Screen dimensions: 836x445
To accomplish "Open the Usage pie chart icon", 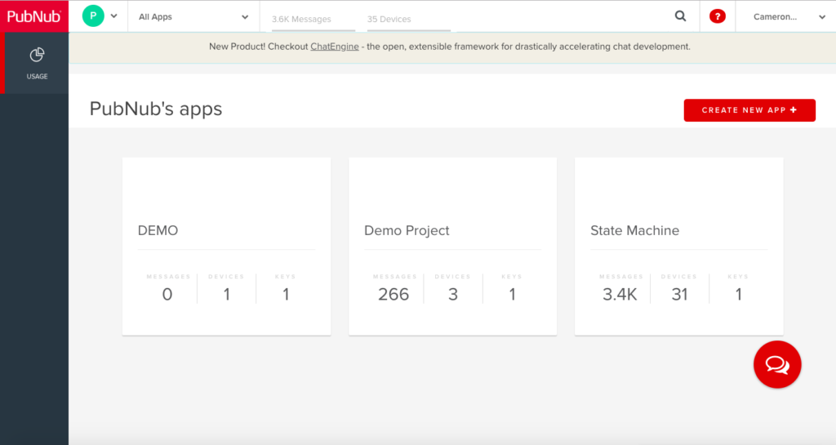I will click(x=37, y=56).
